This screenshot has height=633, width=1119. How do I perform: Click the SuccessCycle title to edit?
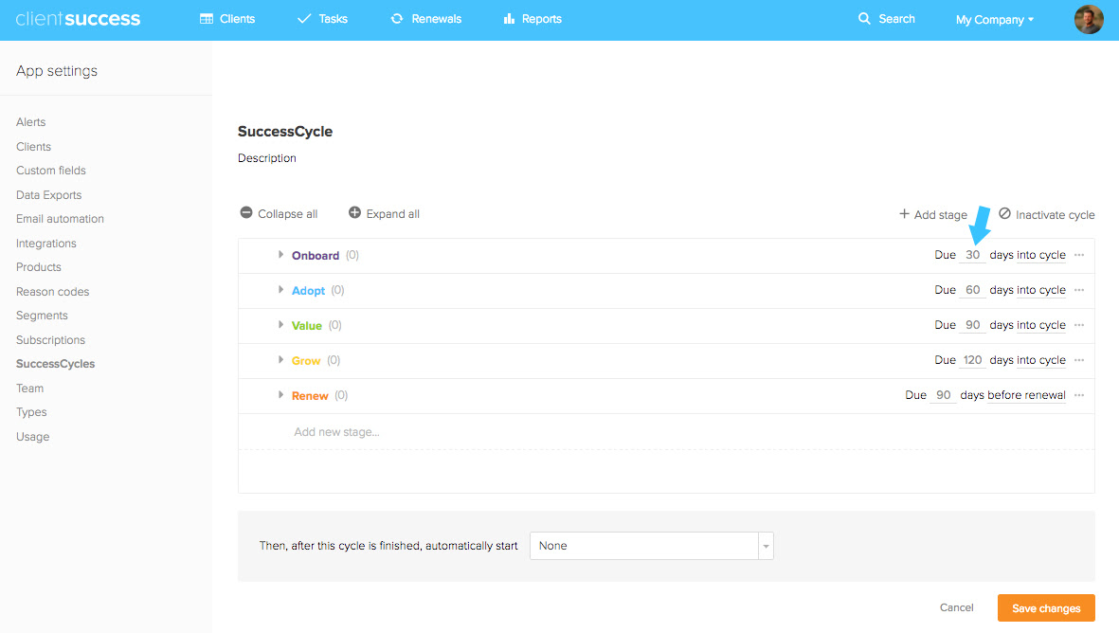click(285, 132)
